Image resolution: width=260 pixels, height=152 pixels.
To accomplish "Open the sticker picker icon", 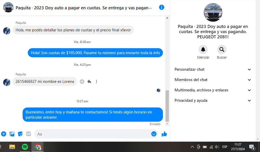I will 20,134.
